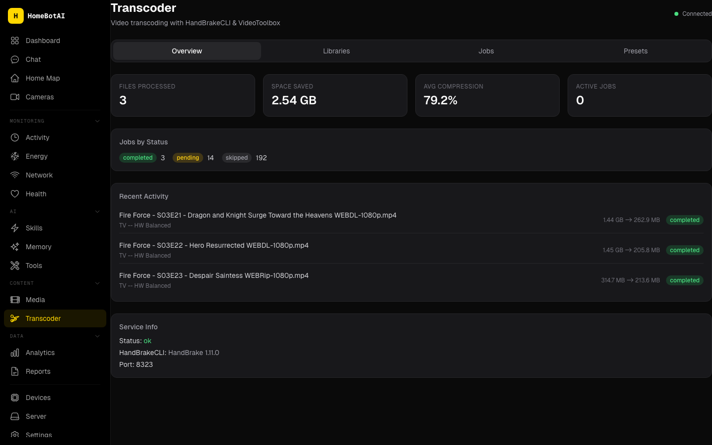The image size is (712, 445).
Task: Switch to the Jobs tab
Action: click(x=486, y=51)
